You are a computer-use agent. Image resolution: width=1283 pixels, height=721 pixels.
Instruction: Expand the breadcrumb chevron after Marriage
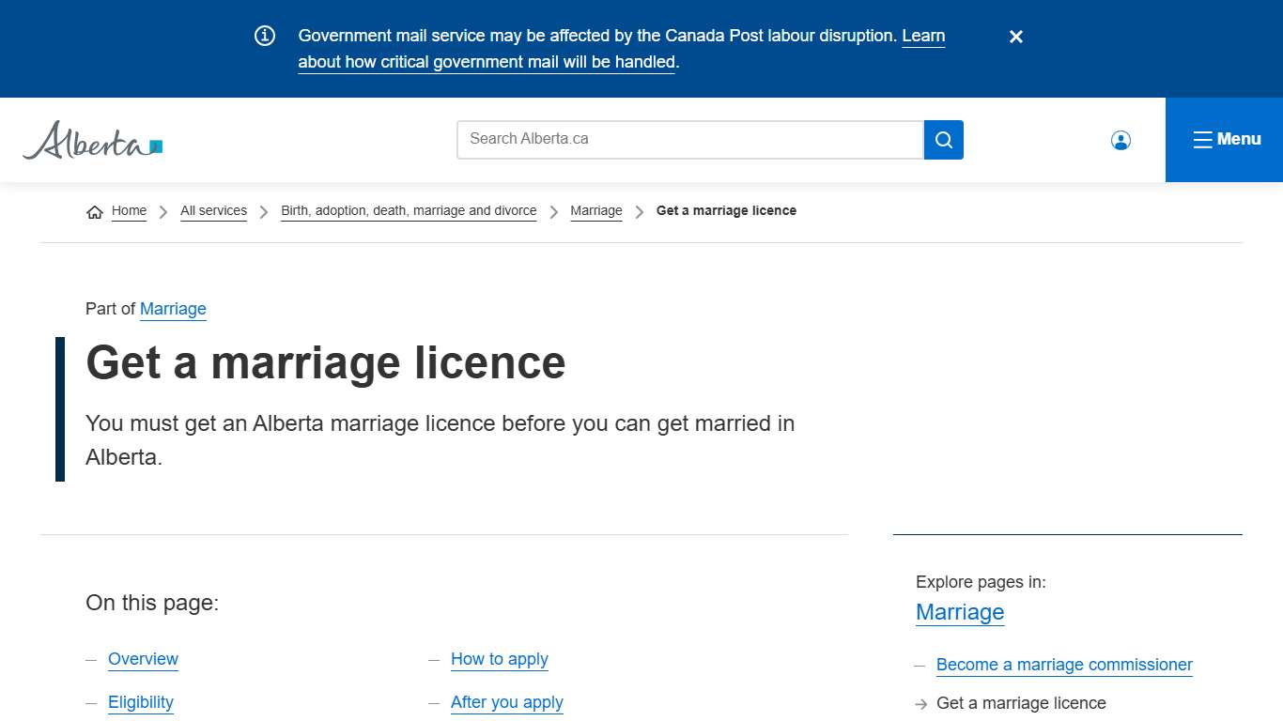coord(639,211)
